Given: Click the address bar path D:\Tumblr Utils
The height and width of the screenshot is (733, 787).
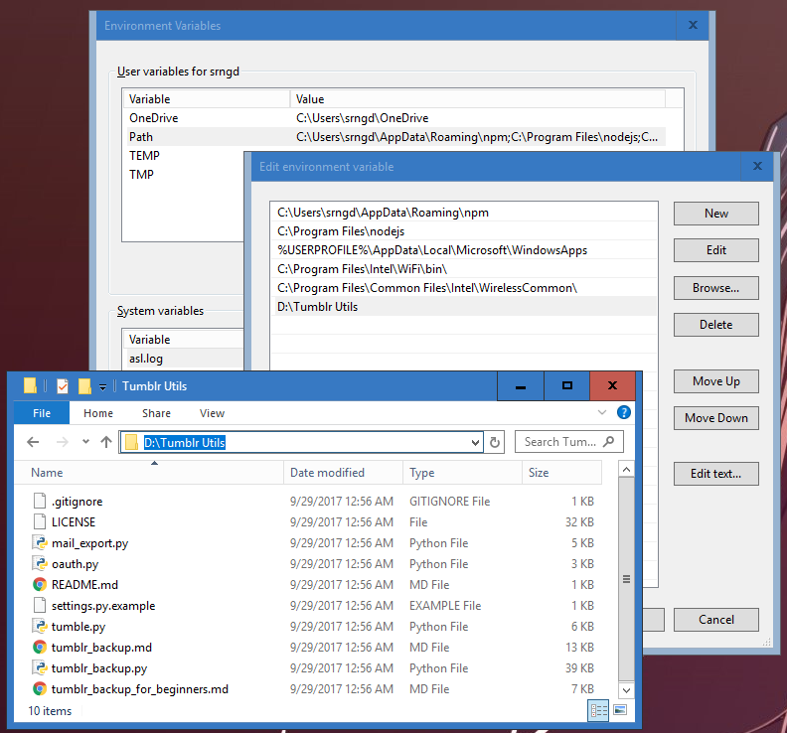Looking at the screenshot, I should (184, 443).
